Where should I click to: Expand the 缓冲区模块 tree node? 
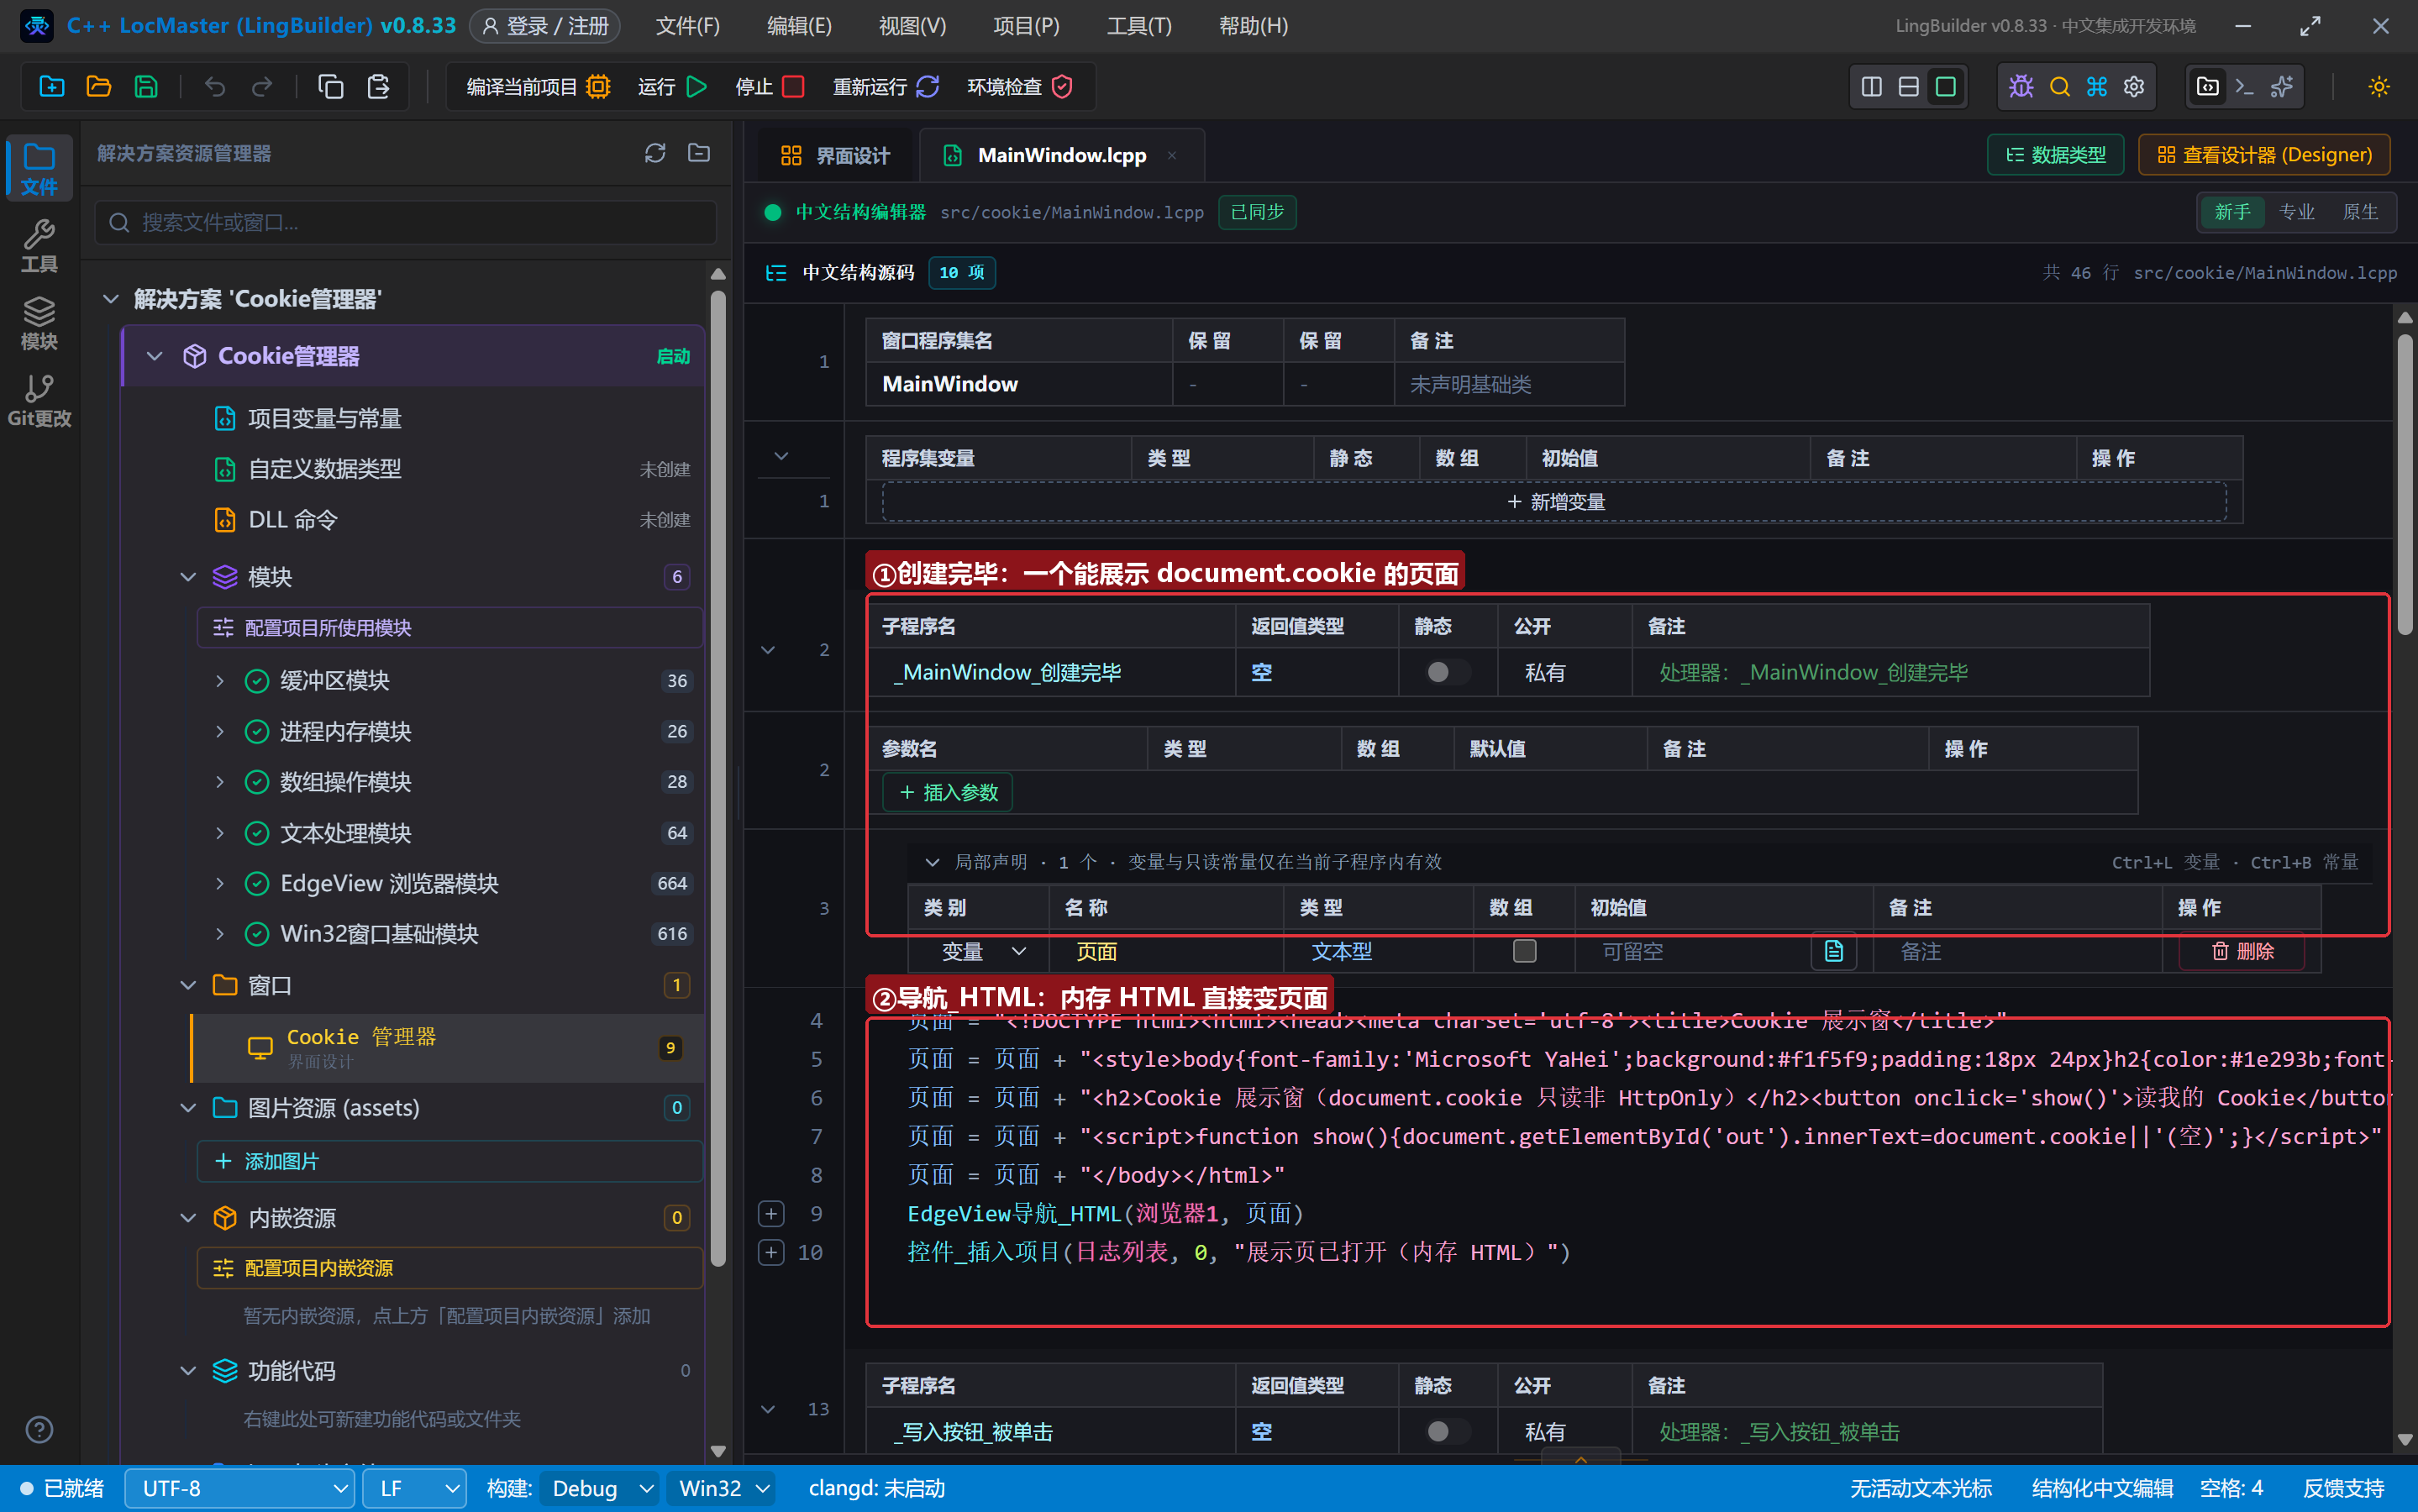[220, 681]
